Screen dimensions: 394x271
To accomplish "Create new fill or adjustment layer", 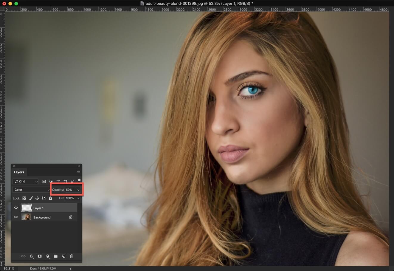I will (x=48, y=256).
